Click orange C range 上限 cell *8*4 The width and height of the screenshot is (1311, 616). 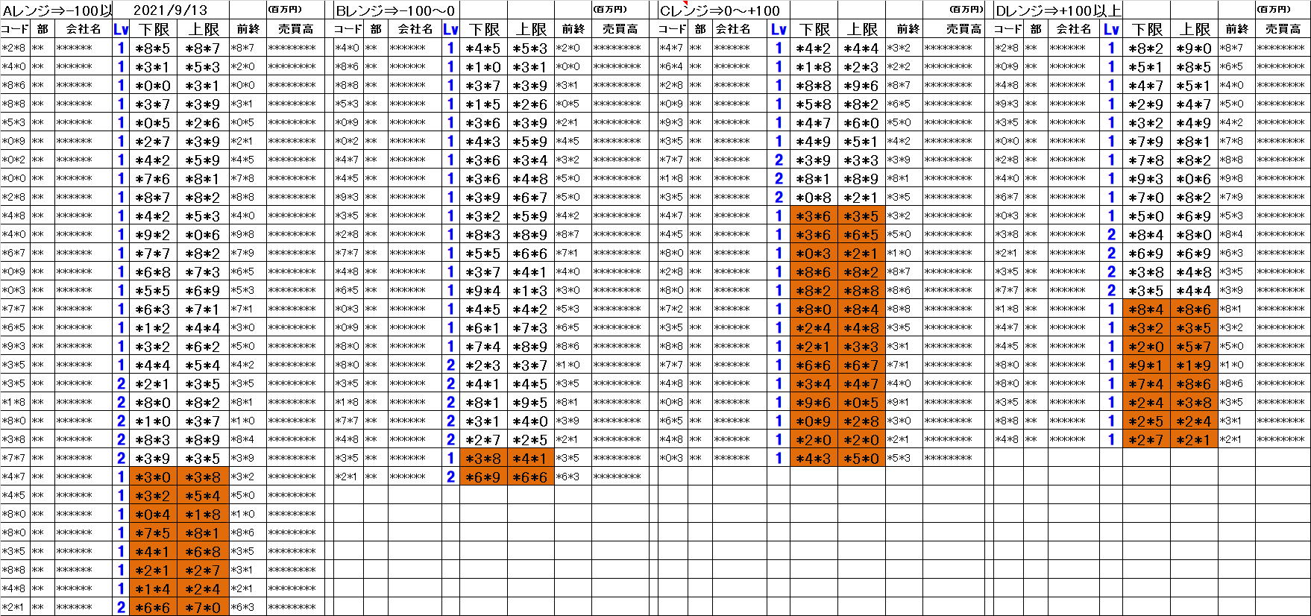click(862, 309)
